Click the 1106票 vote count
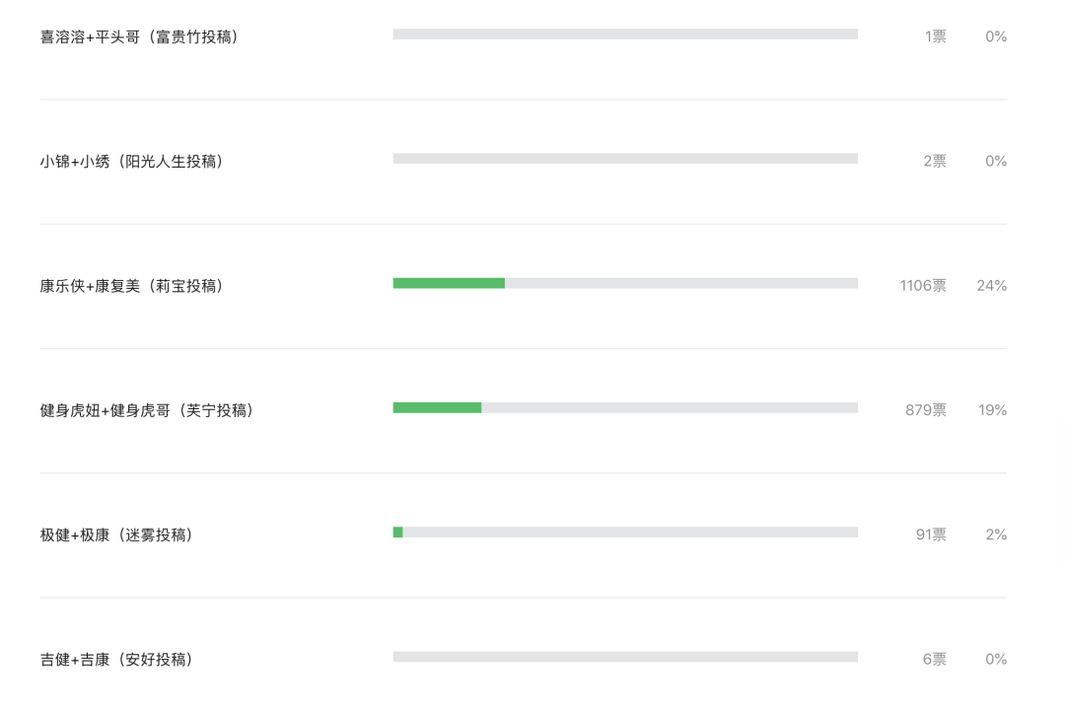The height and width of the screenshot is (711, 1065). [x=922, y=286]
